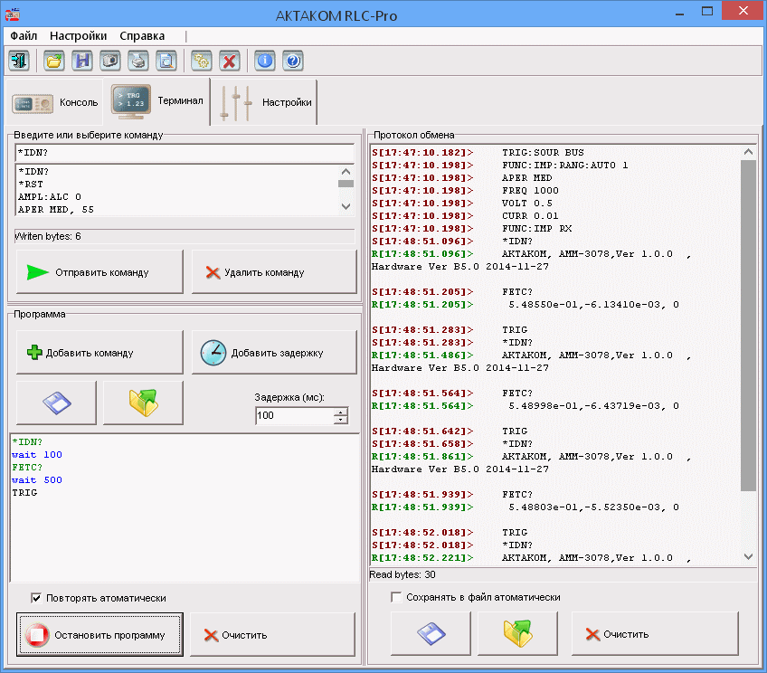The width and height of the screenshot is (767, 673).
Task: Click the open folder toolbar icon
Action: point(53,62)
